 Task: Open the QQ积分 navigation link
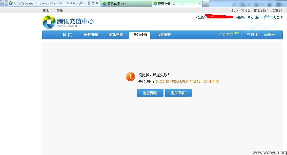click(x=269, y=35)
